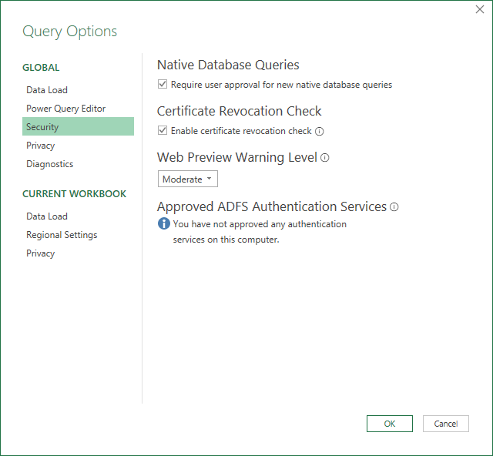493x456 pixels.
Task: Go to Global Privacy settings
Action: pos(41,146)
